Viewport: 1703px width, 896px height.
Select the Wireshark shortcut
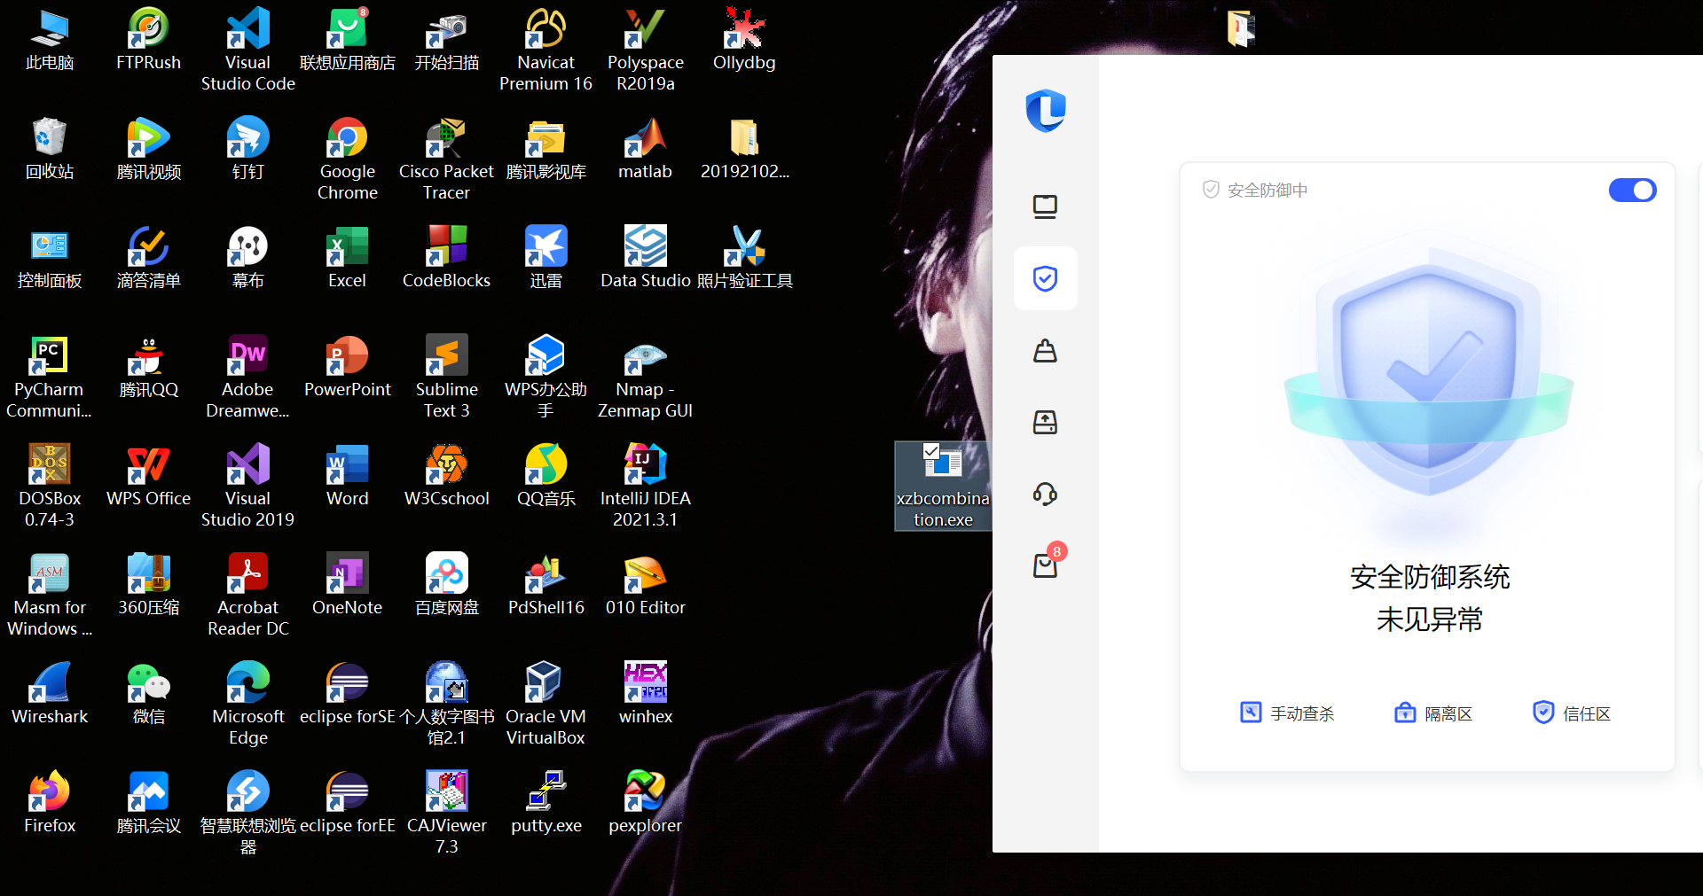click(x=50, y=695)
